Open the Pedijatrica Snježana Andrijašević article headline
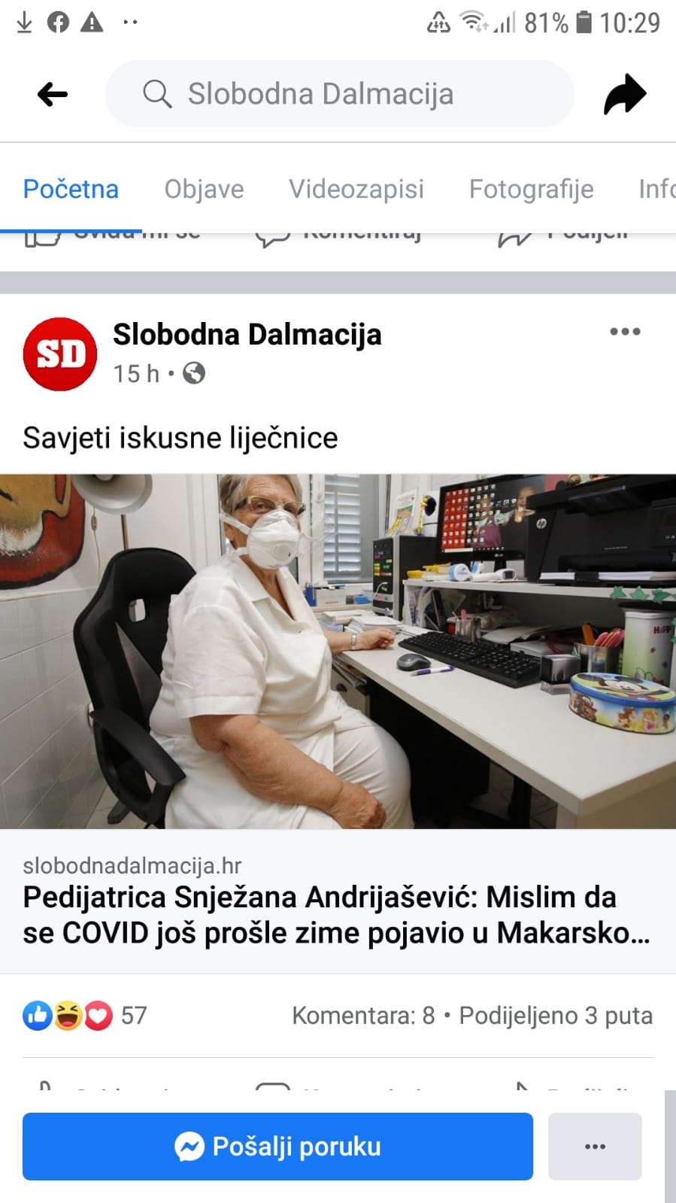Viewport: 676px width, 1203px height. 336,915
